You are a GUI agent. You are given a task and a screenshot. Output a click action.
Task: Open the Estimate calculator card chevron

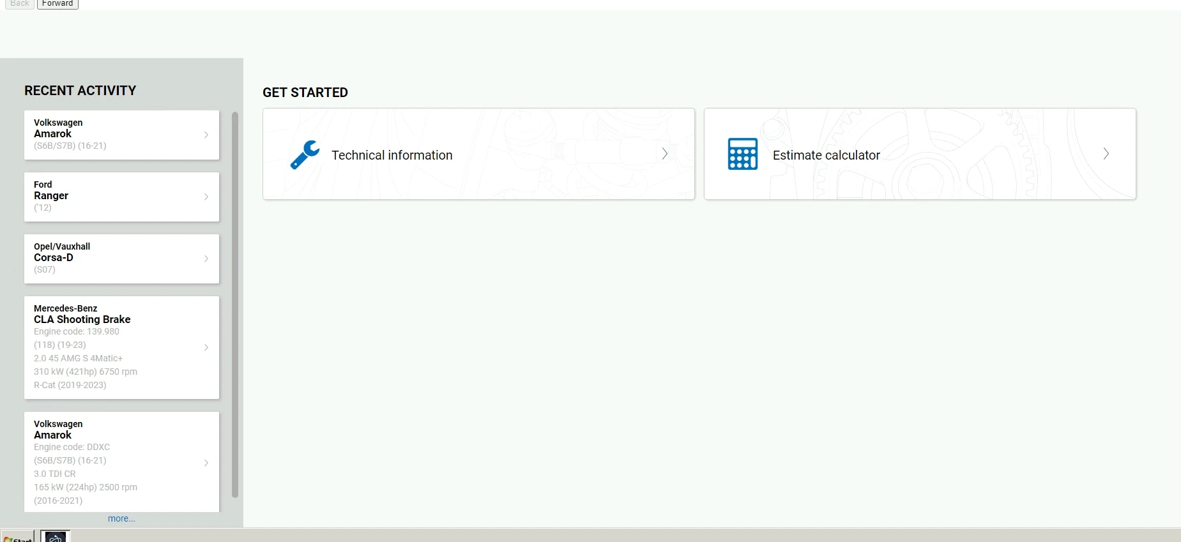click(x=1106, y=154)
